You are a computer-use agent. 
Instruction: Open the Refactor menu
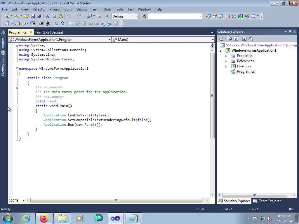point(39,9)
